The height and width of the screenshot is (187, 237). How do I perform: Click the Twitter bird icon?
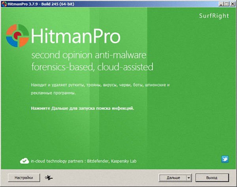coord(225,159)
